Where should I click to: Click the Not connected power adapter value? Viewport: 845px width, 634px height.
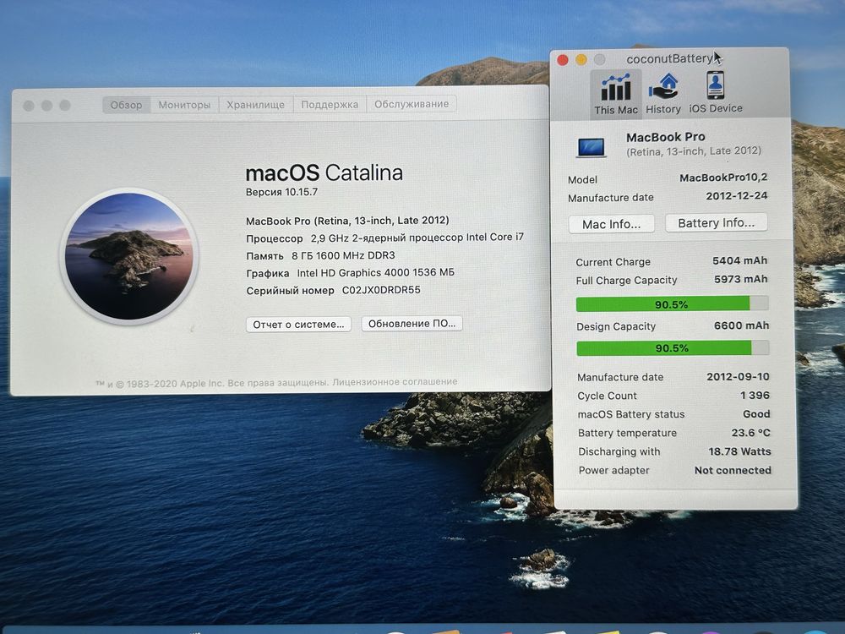733,470
